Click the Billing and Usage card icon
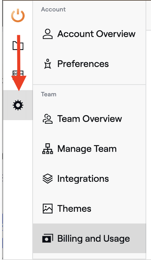 coord(48,238)
